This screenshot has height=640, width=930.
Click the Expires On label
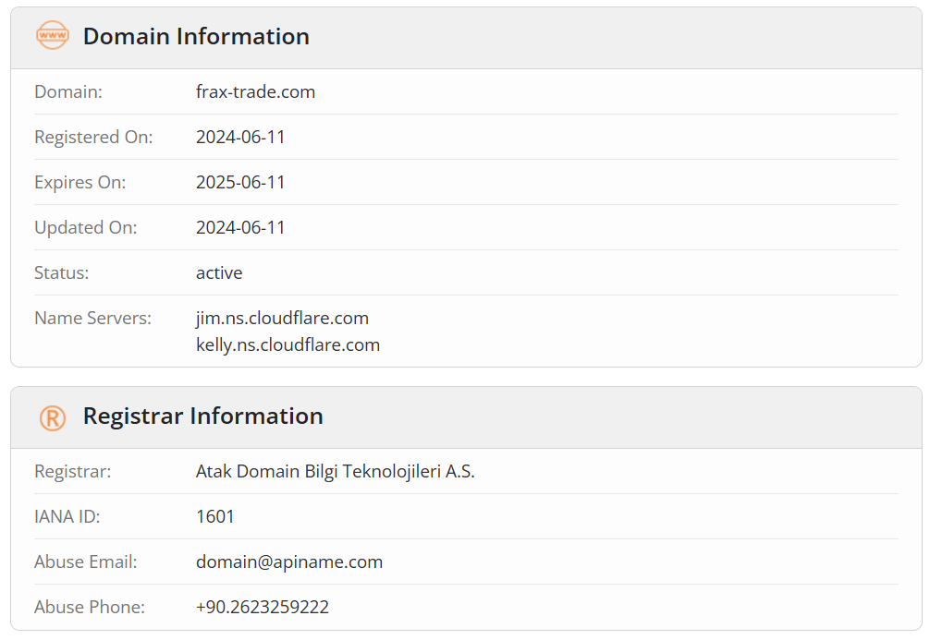point(80,183)
